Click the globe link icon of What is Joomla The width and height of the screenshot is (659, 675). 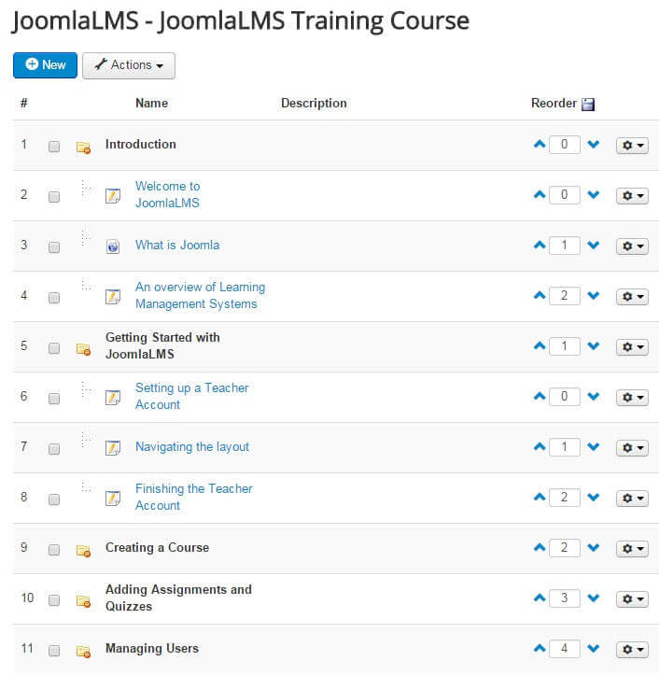click(x=113, y=246)
